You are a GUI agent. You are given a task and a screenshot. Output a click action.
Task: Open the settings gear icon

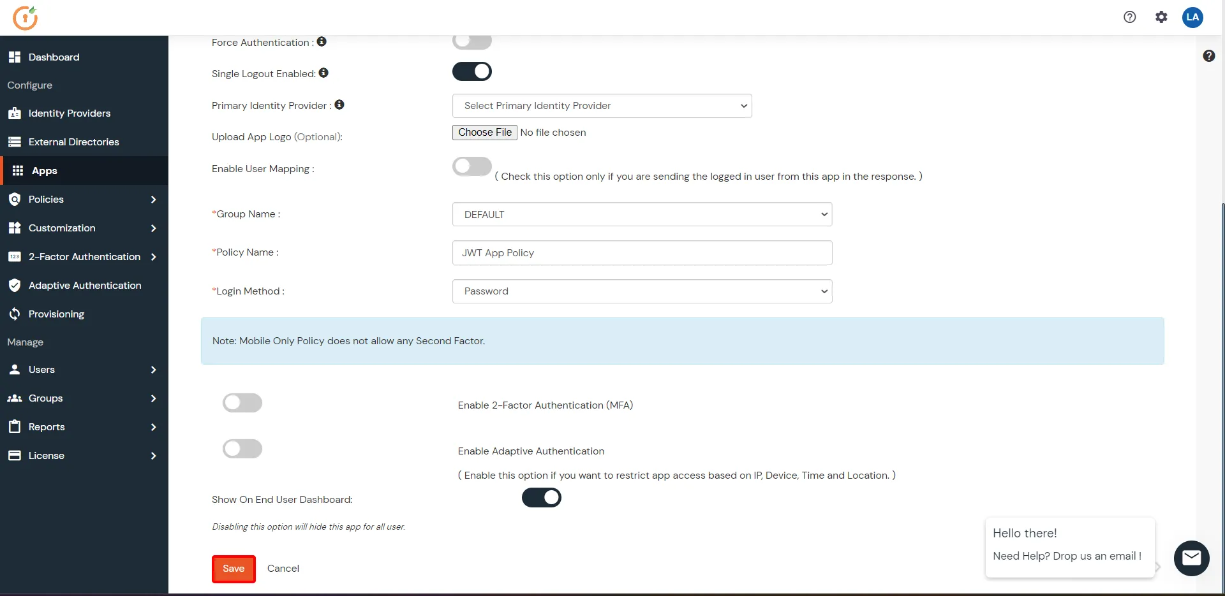pyautogui.click(x=1161, y=17)
